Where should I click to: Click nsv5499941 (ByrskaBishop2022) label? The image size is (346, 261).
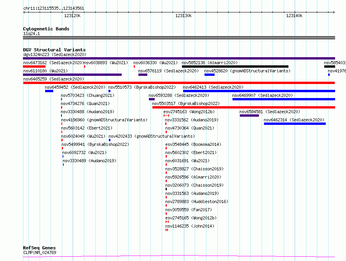pos(95,144)
